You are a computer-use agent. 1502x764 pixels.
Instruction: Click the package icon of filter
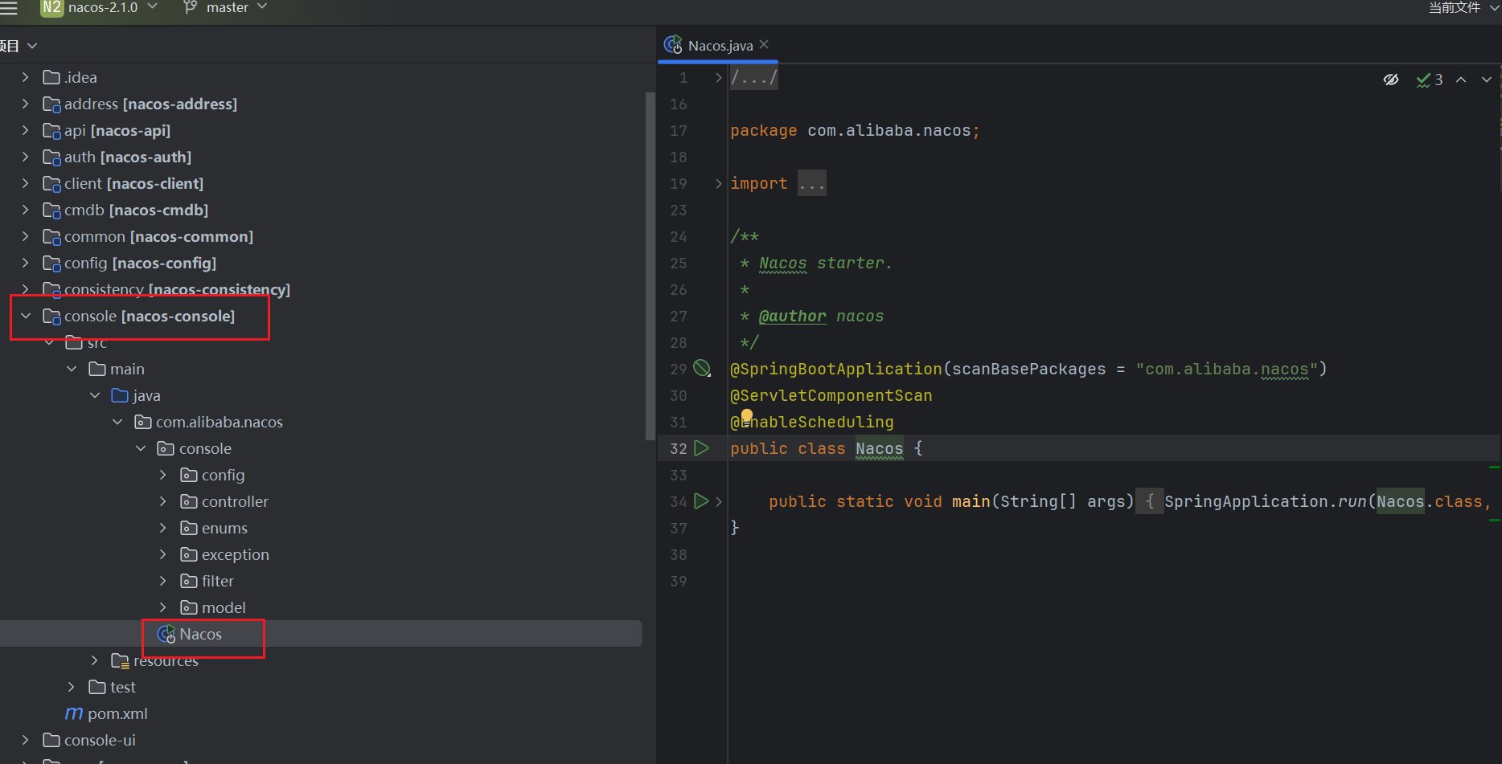coord(189,581)
